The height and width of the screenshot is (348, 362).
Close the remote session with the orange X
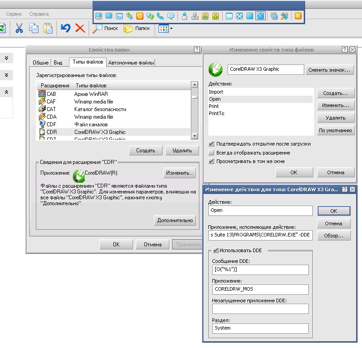pyautogui.click(x=298, y=16)
